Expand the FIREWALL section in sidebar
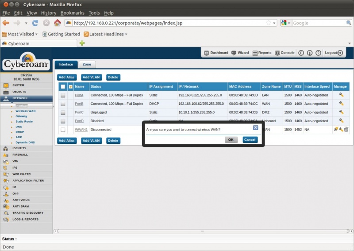Image resolution: width=354 pixels, height=251 pixels. 20,155
